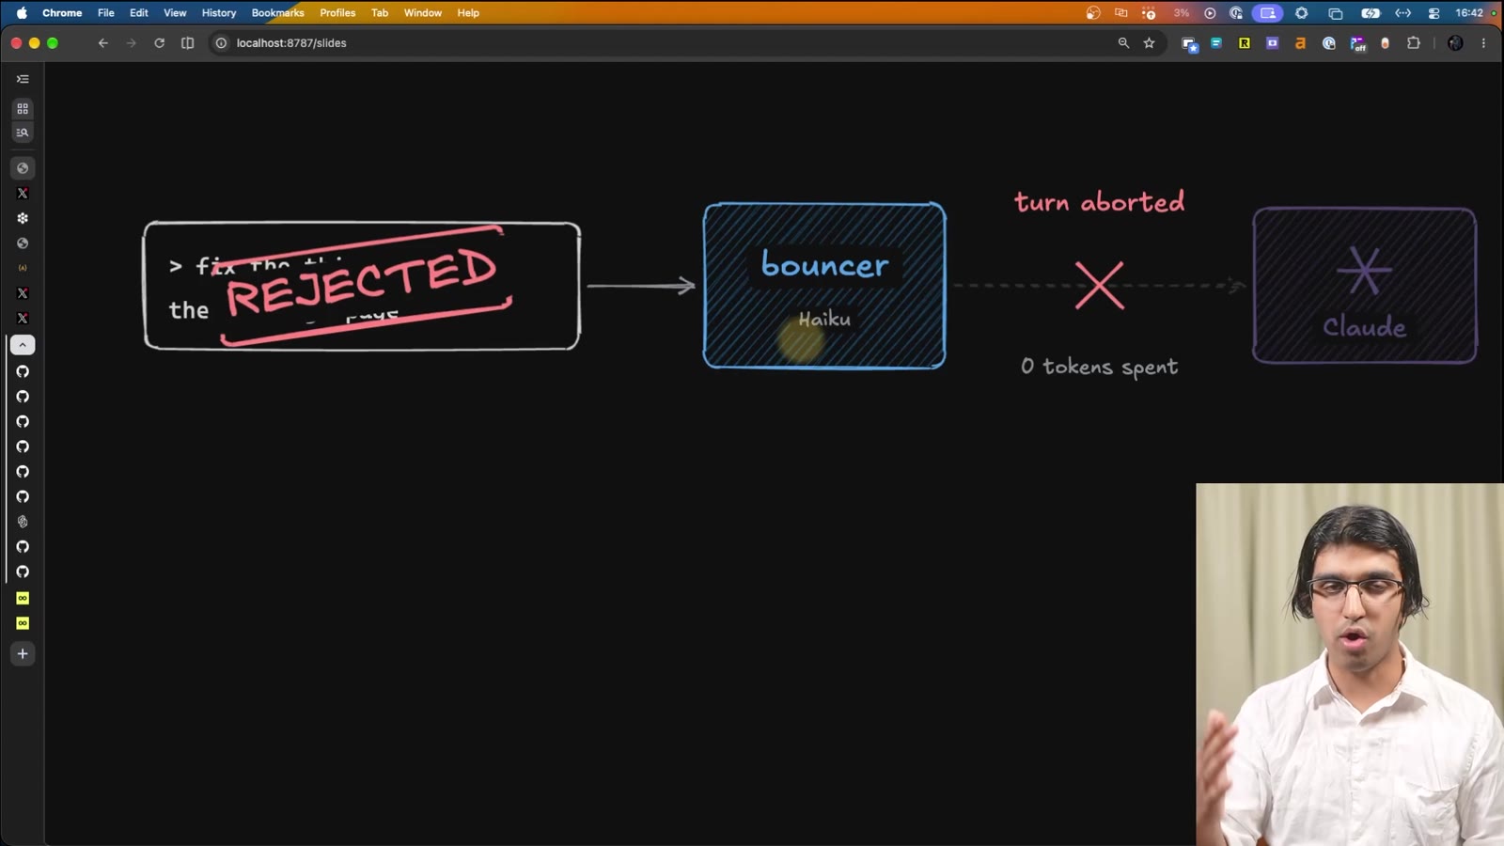Go back to the previous page
The image size is (1504, 846).
click(103, 43)
